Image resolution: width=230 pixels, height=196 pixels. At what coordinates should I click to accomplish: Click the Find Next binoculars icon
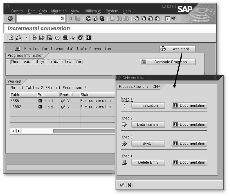tap(126, 18)
